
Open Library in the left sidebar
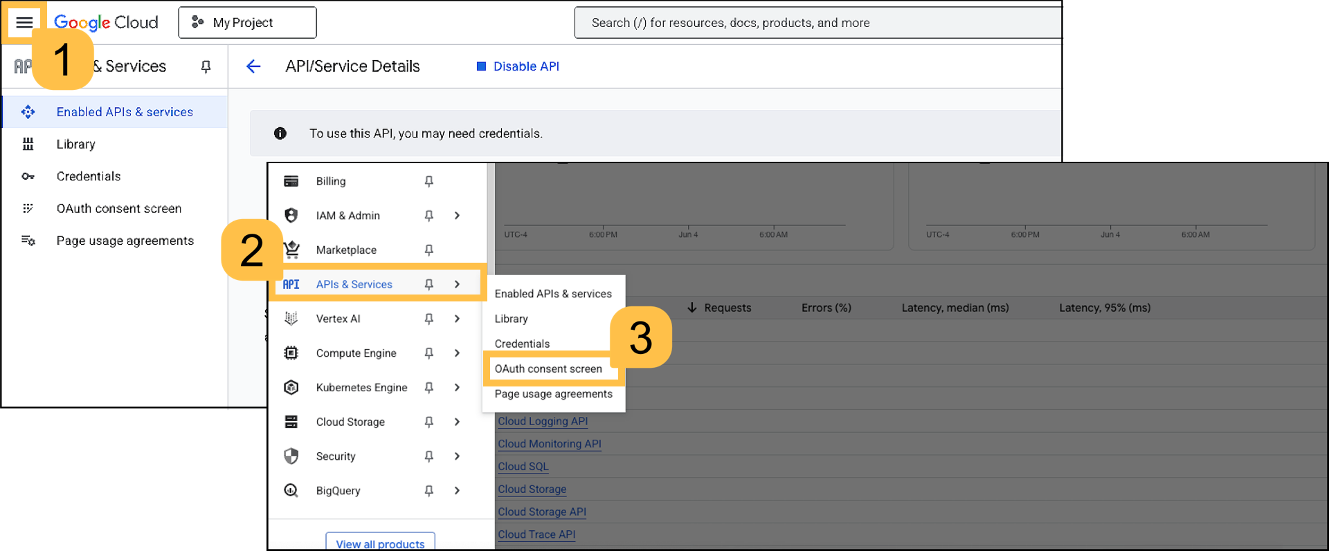[76, 144]
